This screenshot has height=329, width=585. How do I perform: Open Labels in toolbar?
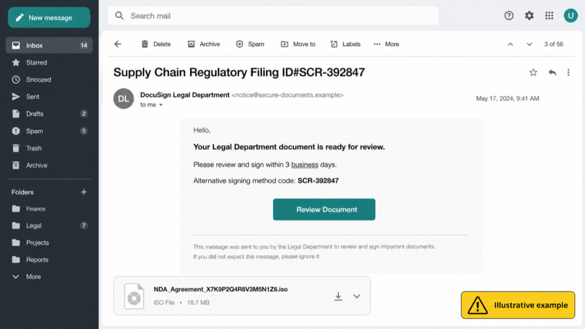click(346, 44)
